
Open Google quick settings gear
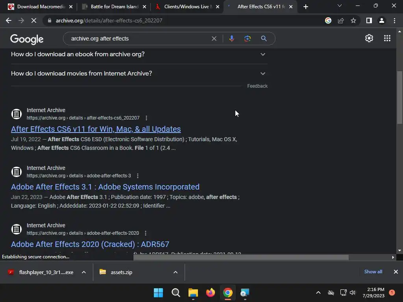tap(369, 38)
